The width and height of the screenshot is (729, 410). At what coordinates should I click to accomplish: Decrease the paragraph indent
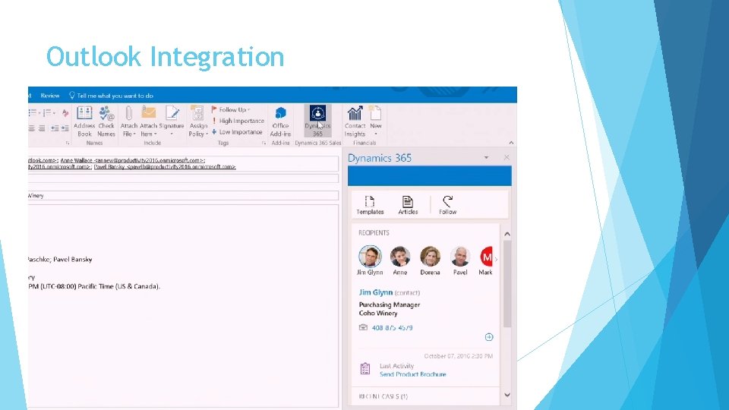55,128
